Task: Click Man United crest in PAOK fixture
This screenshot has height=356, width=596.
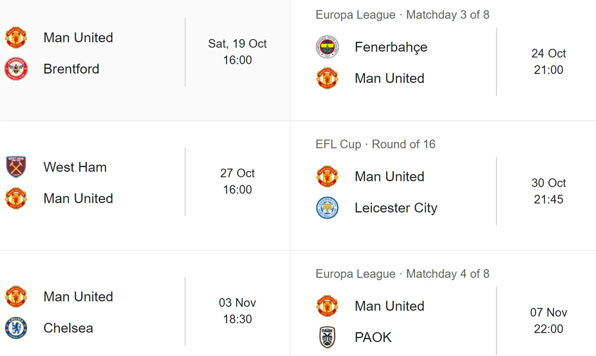Action: point(327,306)
